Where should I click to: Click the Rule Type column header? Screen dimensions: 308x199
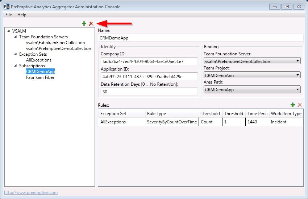[x=172, y=114]
